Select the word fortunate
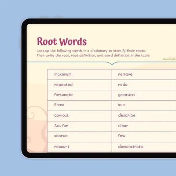 (63, 95)
